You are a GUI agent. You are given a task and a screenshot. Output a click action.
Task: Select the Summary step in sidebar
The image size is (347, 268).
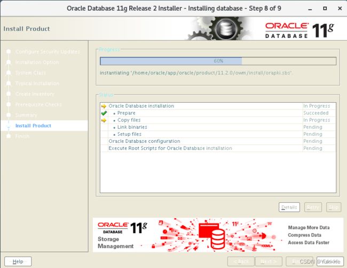point(26,115)
